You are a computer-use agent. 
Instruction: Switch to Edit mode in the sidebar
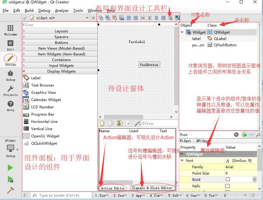(x=10, y=45)
